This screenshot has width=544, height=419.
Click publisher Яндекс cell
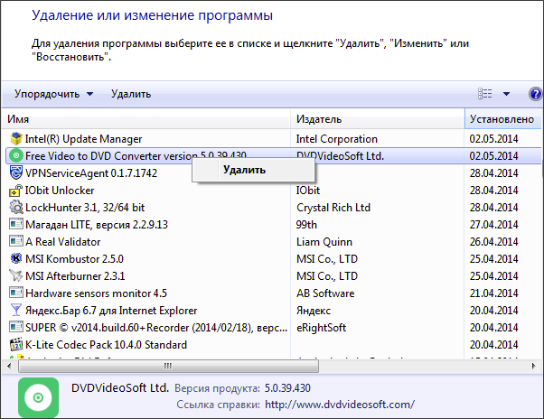[x=314, y=310]
